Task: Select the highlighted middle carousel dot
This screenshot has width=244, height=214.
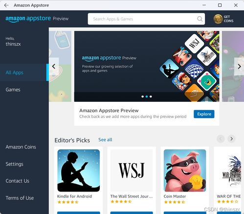Action: click(147, 96)
